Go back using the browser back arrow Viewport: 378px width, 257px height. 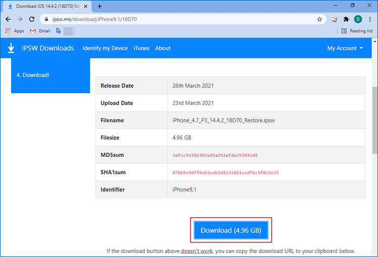(x=8, y=19)
